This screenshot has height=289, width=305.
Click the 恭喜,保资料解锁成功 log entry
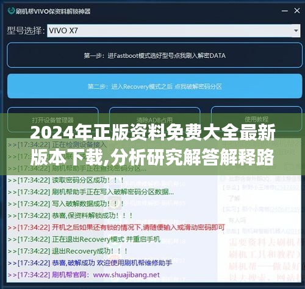(70, 215)
